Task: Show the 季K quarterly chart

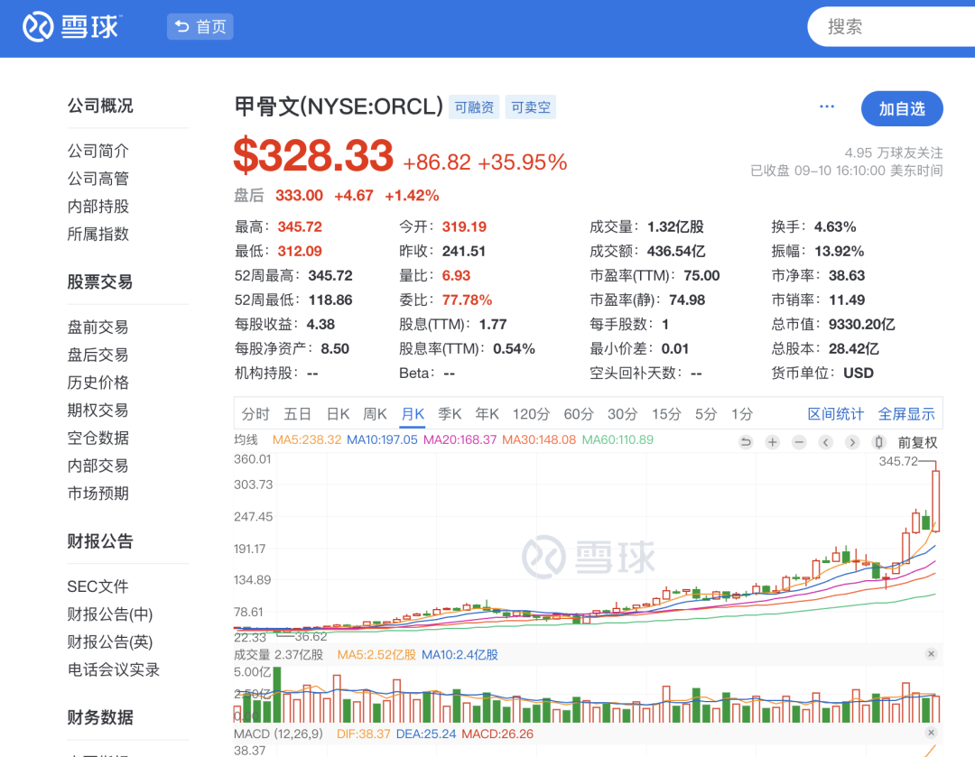Action: click(450, 414)
